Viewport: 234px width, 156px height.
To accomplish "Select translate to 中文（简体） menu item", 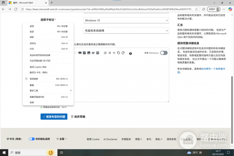I will 48,73.
